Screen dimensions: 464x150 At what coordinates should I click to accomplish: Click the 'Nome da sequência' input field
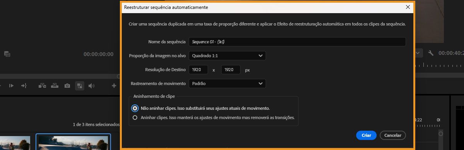pyautogui.click(x=297, y=42)
